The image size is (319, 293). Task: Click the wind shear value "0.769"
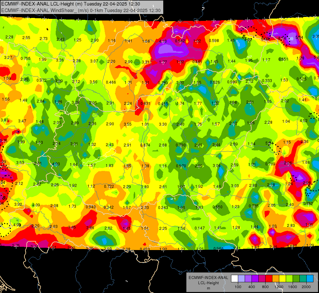point(163,83)
